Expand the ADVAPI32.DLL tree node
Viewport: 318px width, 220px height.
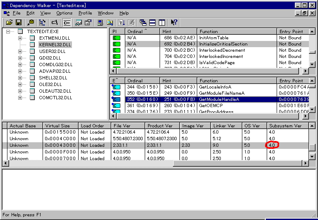point(20,71)
